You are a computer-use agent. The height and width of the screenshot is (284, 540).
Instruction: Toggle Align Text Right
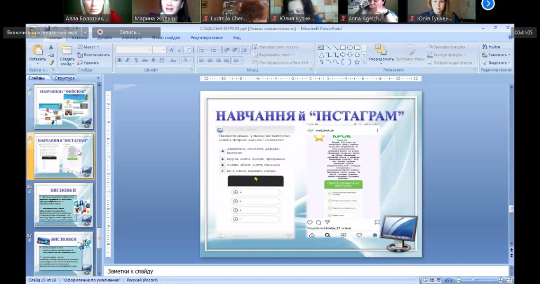pyautogui.click(x=218, y=60)
